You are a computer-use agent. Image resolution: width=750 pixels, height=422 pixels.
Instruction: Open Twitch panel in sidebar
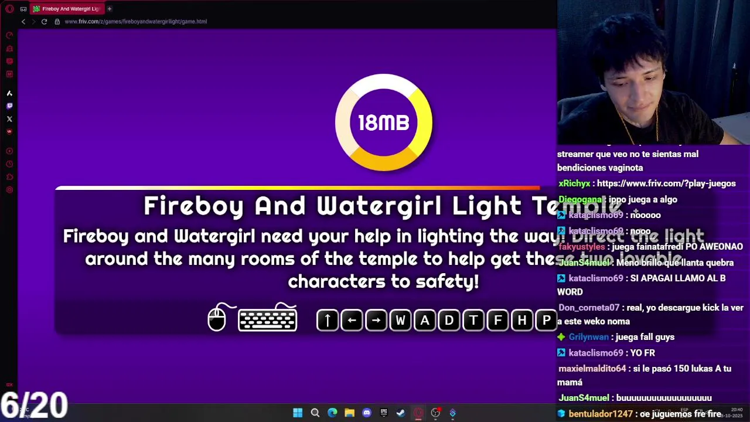click(9, 106)
